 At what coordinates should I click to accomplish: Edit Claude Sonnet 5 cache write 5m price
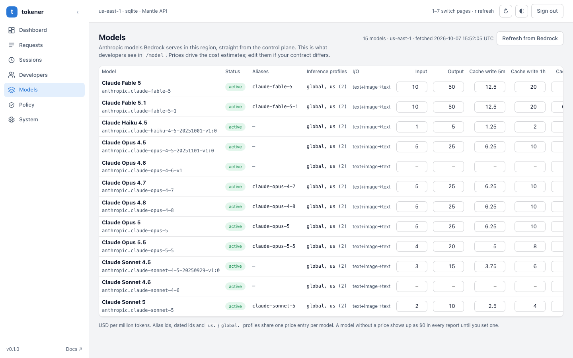(490, 306)
